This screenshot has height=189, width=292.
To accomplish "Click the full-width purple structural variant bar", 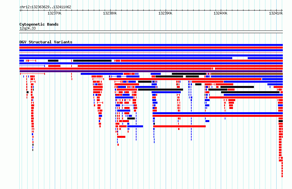I will tap(151, 71).
